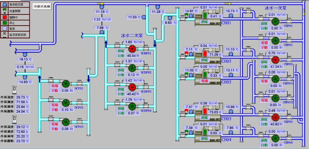Click the red flow switch at CH02 inlet
This screenshot has height=149, width=309.
coord(186,54)
